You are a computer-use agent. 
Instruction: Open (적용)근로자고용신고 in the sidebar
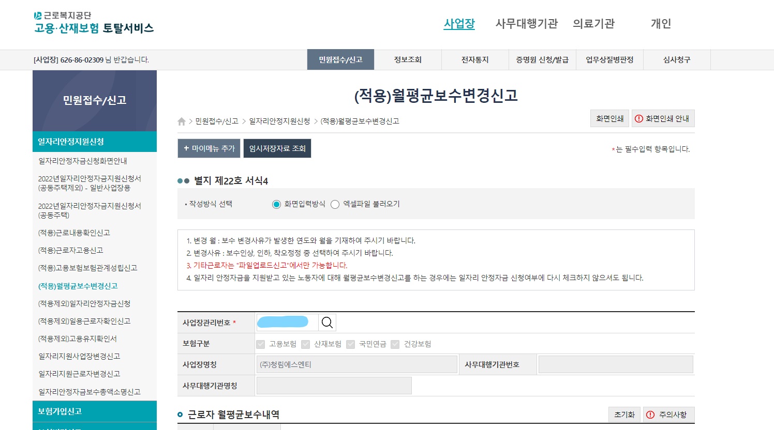coord(71,251)
